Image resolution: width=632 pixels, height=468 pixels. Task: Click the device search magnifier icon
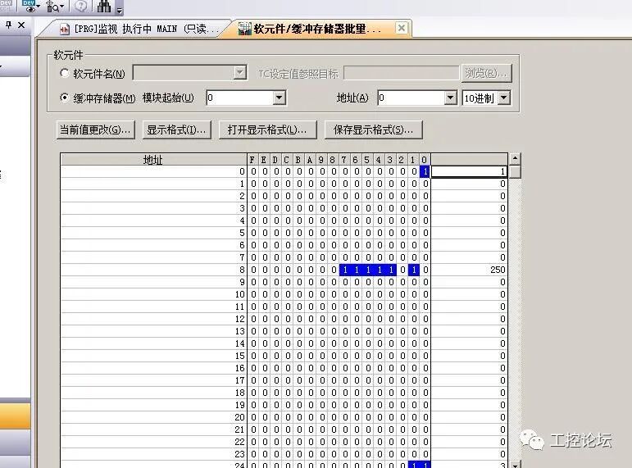(52, 6)
